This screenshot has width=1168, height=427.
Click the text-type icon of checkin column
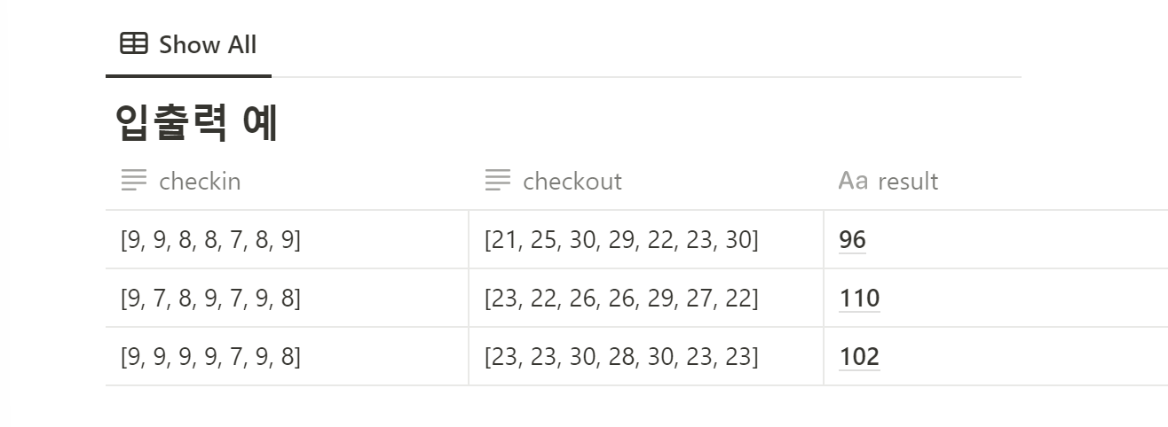click(x=134, y=181)
